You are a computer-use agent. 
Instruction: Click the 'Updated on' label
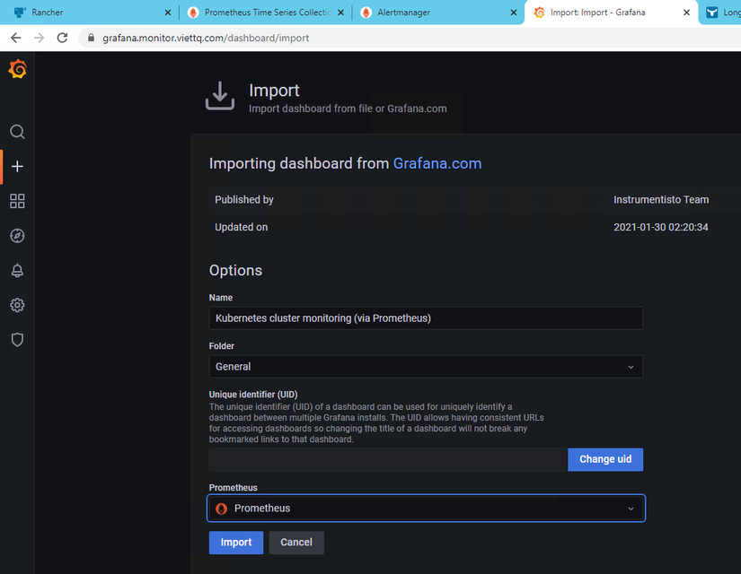point(241,227)
